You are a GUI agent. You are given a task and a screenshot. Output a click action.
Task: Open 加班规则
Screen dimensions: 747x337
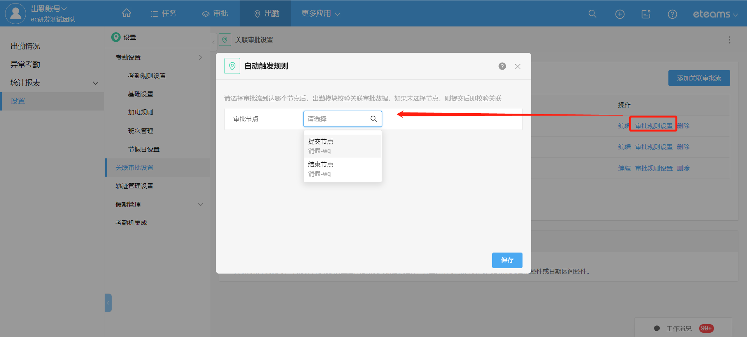141,112
